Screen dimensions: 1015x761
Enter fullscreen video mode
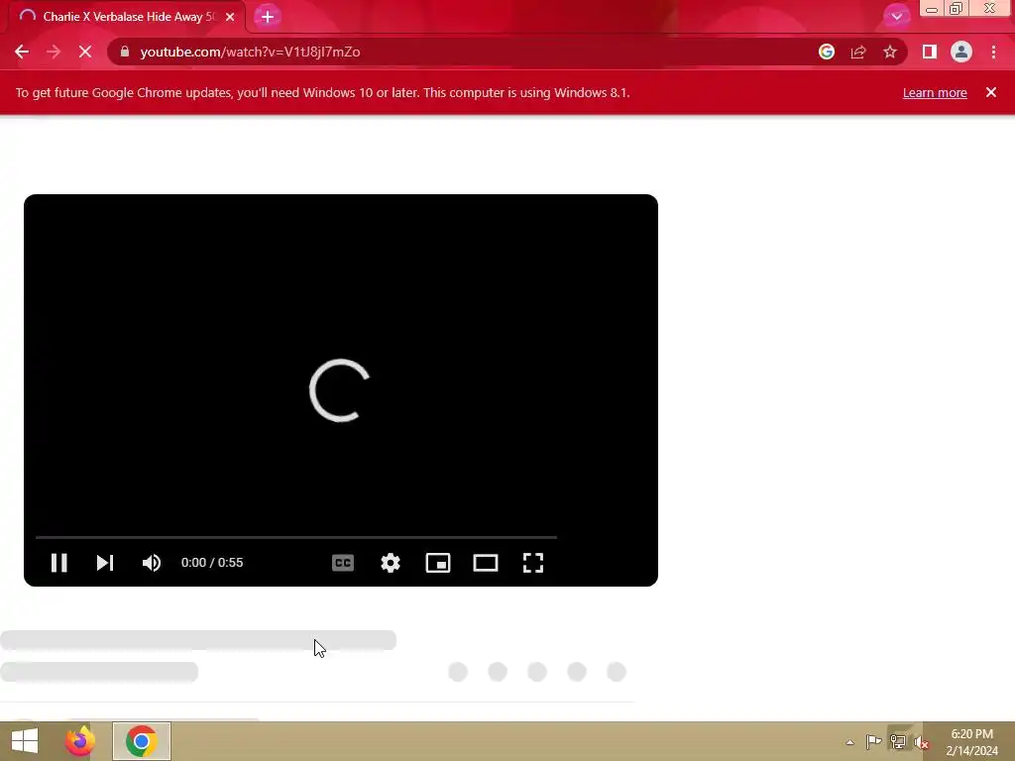[532, 563]
